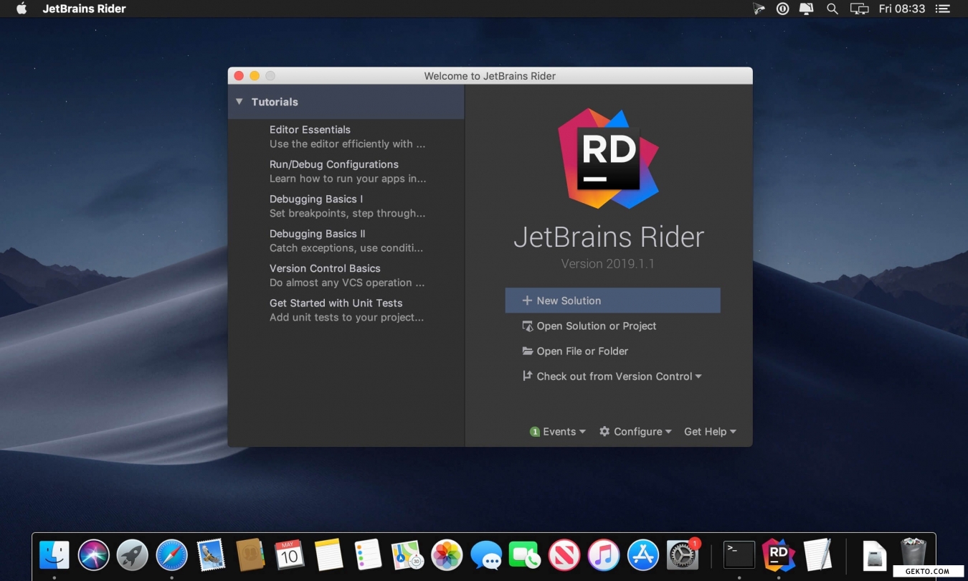
Task: Click the Version 2019.1.1 text
Action: tap(607, 264)
